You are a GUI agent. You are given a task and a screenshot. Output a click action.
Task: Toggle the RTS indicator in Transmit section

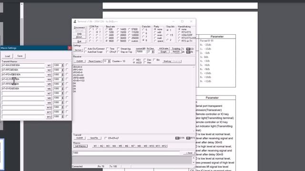tap(188, 138)
